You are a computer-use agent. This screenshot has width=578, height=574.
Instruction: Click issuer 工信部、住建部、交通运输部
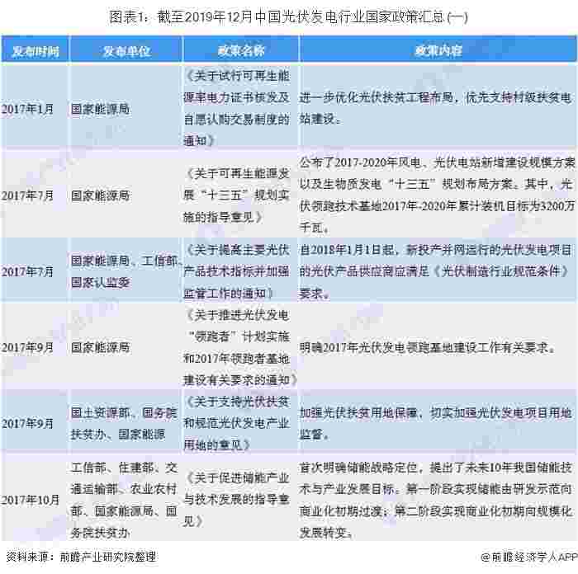click(124, 500)
